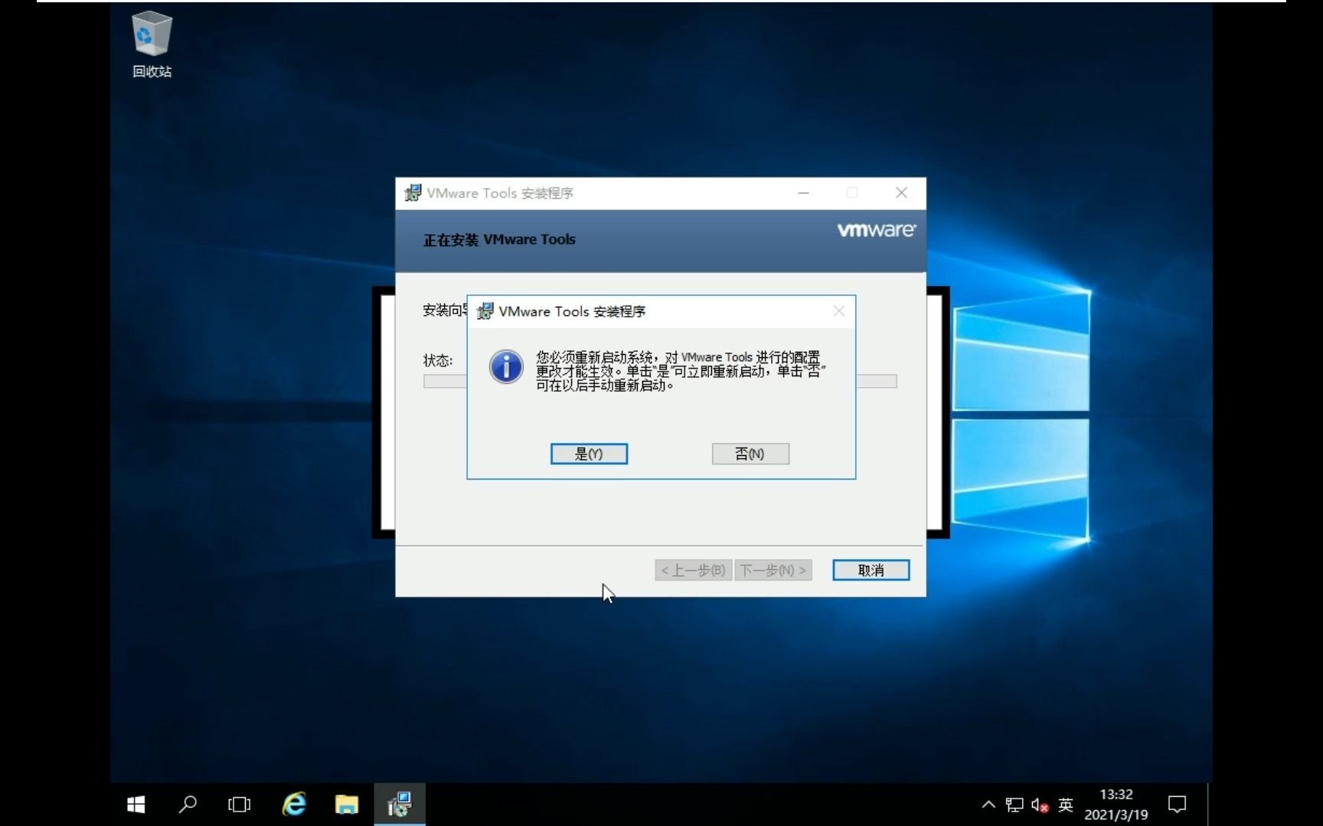This screenshot has width=1323, height=826.
Task: Click the 是(Y) button to restart now
Action: pyautogui.click(x=589, y=454)
